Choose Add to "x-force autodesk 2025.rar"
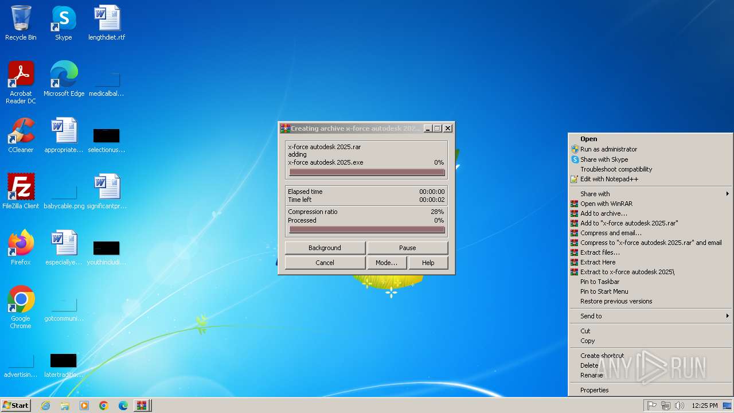 (650, 223)
